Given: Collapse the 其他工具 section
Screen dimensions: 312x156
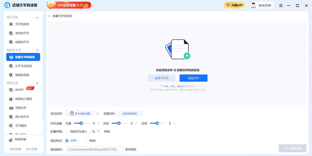Looking at the screenshot, I should [37, 83].
